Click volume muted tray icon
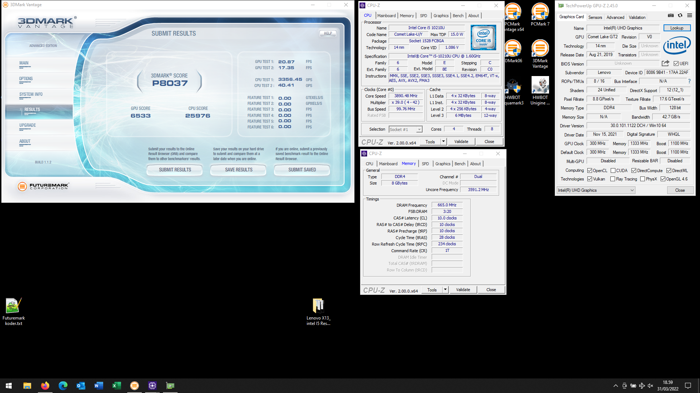 651,386
